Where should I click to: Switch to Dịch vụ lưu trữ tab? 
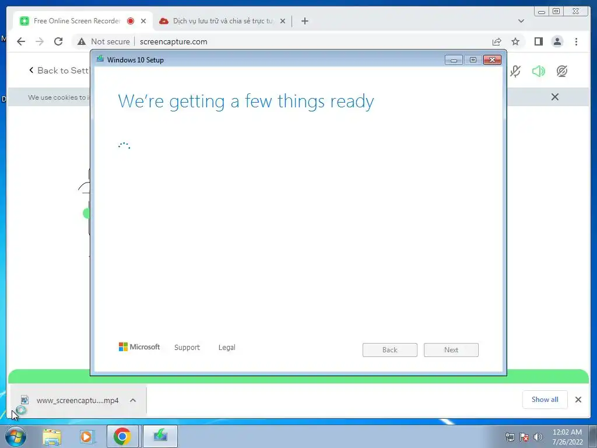[x=223, y=21]
